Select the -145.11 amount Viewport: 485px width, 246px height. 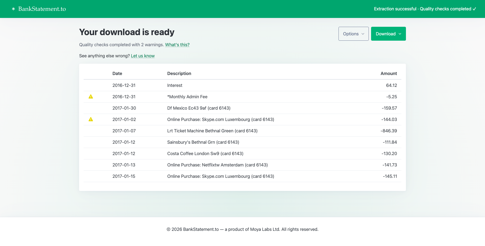tap(390, 176)
